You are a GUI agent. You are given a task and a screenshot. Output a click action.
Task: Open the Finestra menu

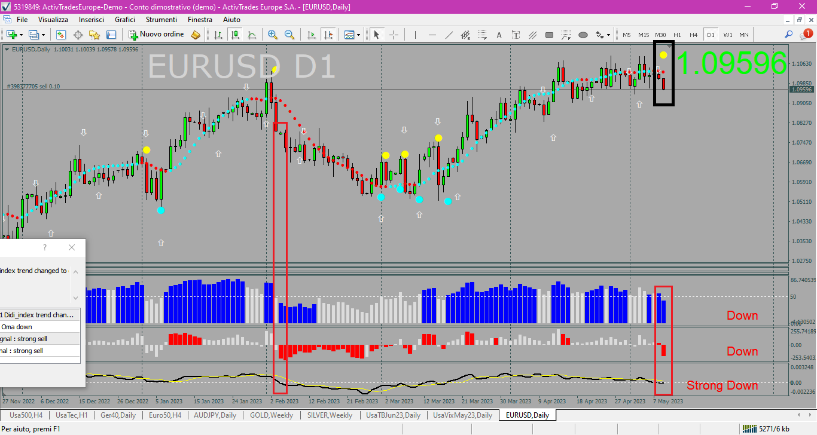200,20
